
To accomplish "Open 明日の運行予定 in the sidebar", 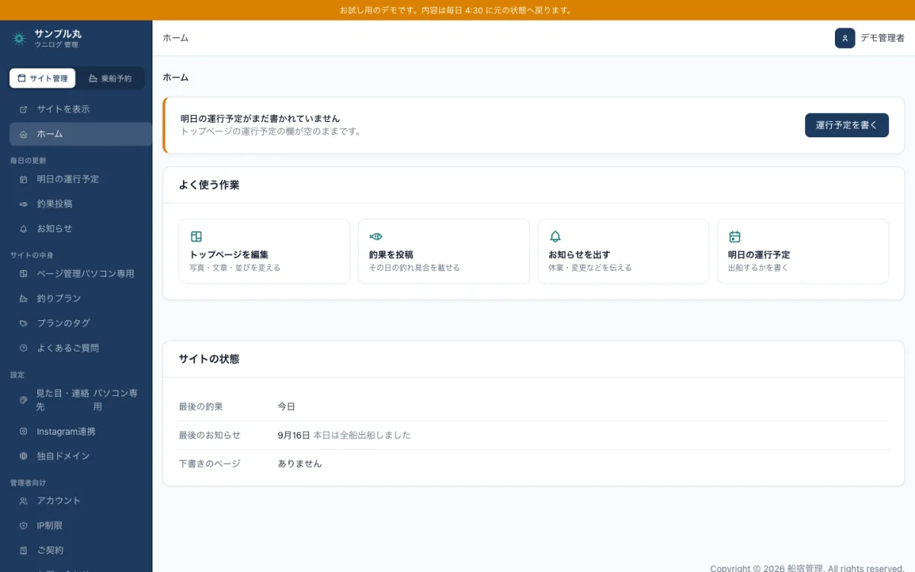I will (81, 179).
